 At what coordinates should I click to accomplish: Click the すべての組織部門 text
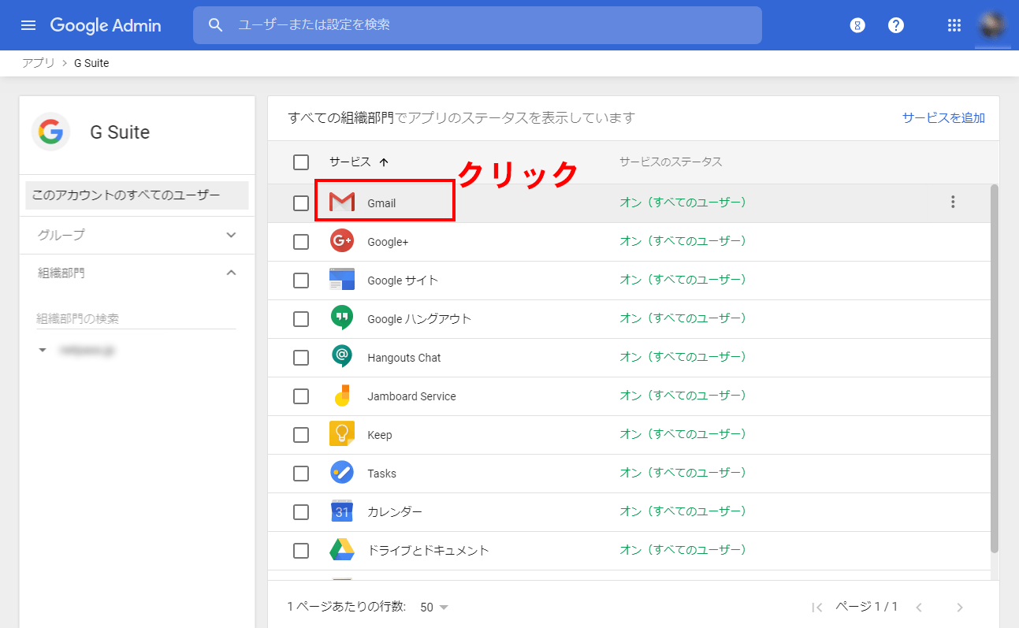click(341, 118)
